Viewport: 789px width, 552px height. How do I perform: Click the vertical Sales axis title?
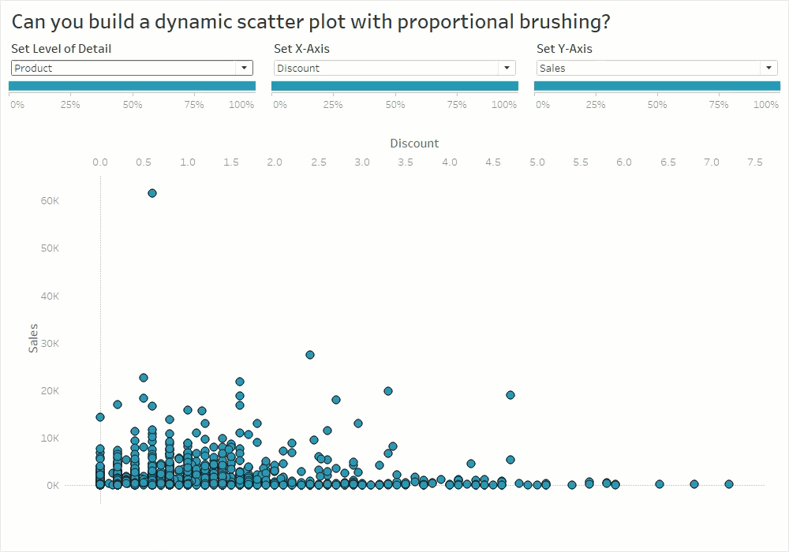click(x=33, y=338)
